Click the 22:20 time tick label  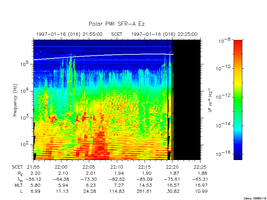[172, 167]
